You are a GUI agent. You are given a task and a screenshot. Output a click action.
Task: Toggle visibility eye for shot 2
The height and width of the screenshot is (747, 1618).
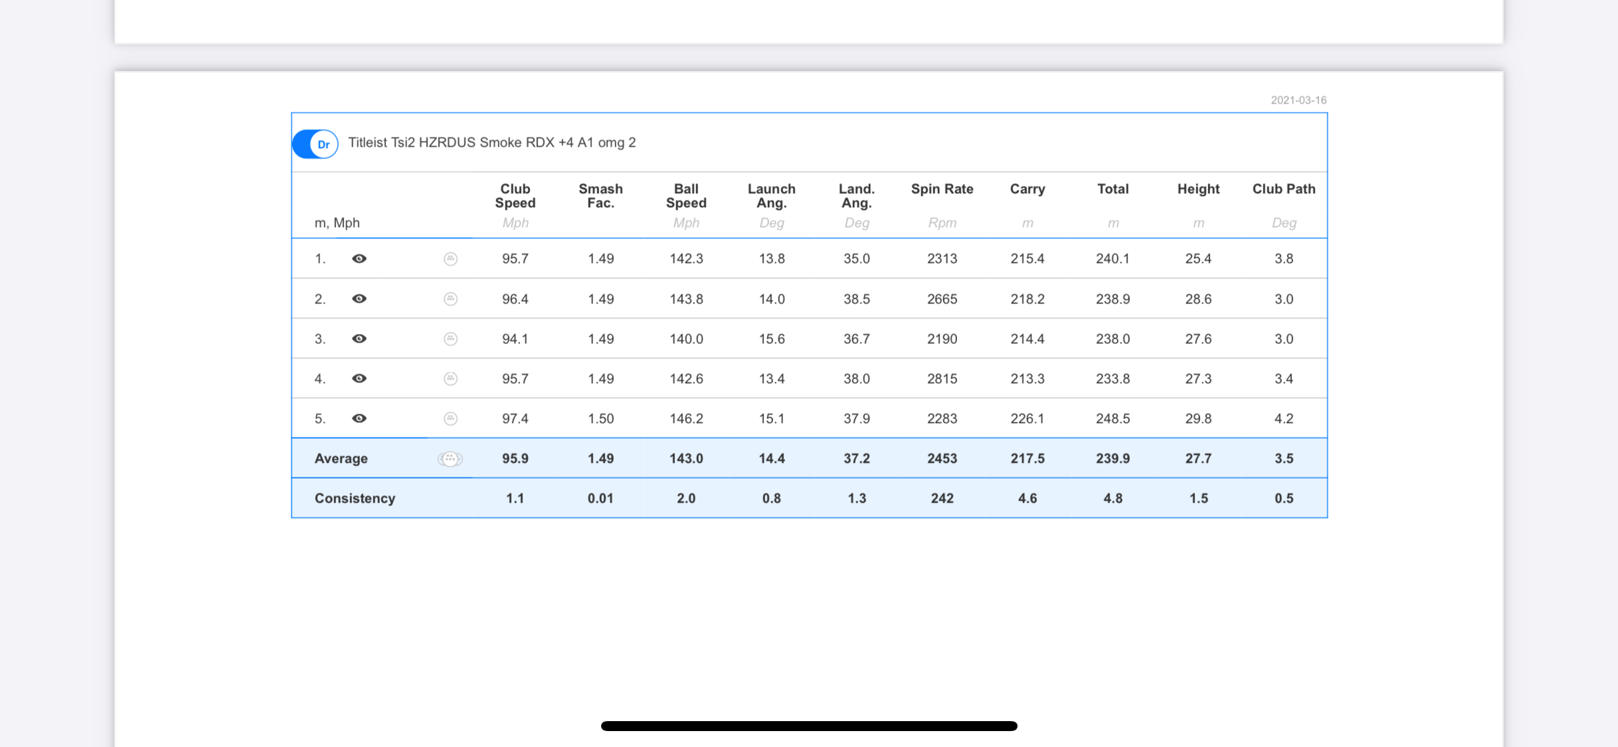[359, 298]
